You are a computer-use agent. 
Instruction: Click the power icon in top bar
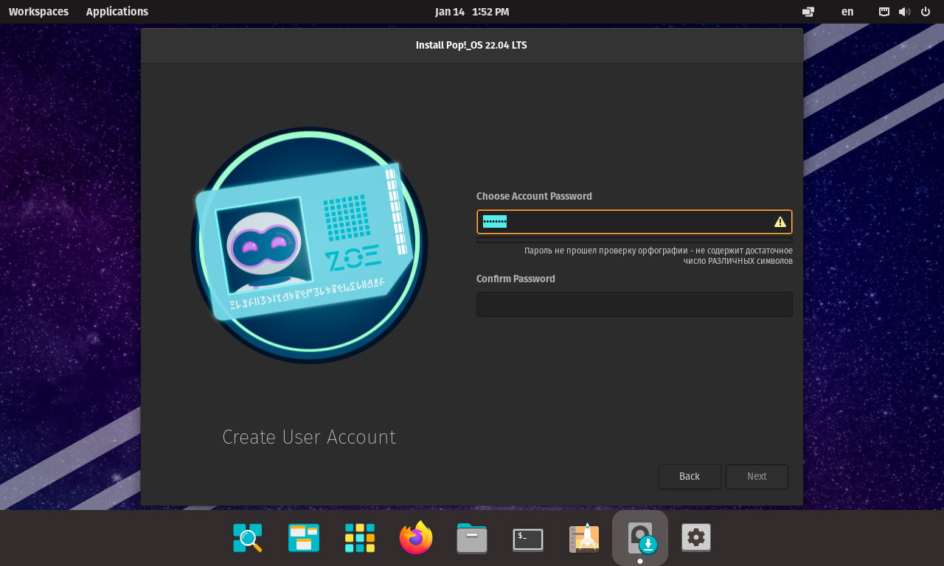click(x=926, y=12)
